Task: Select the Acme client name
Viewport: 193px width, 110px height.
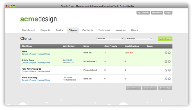Action: point(24,52)
